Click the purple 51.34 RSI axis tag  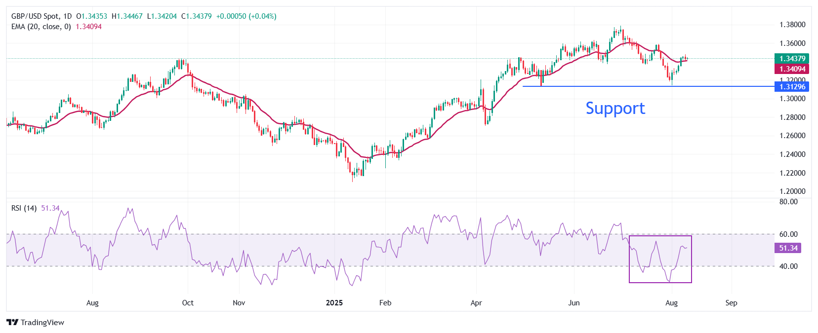click(x=788, y=248)
